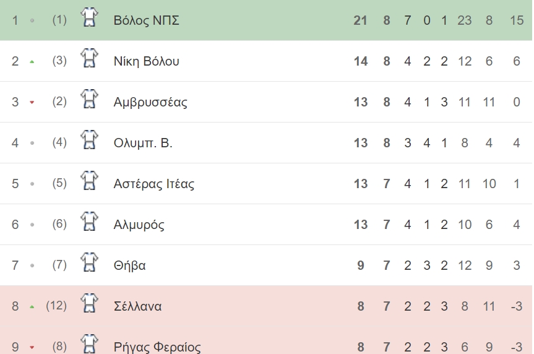This screenshot has width=534, height=354.
Task: Click the jersey icon beside Θήβα
Action: (89, 262)
